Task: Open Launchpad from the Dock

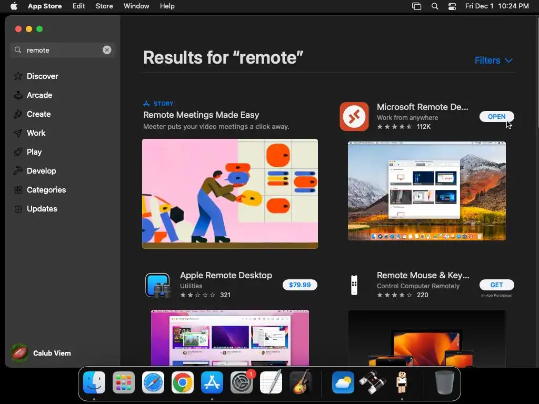Action: (x=124, y=382)
